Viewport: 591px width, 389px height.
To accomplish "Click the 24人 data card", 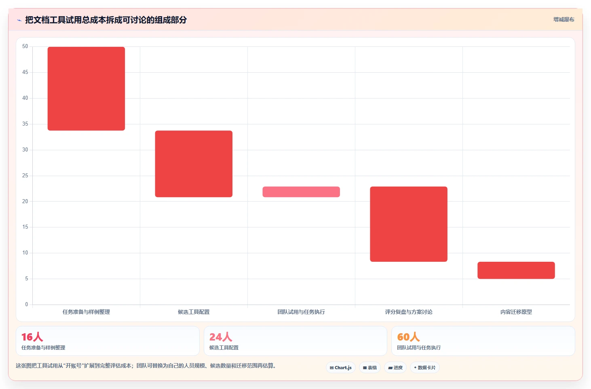I will tap(295, 341).
